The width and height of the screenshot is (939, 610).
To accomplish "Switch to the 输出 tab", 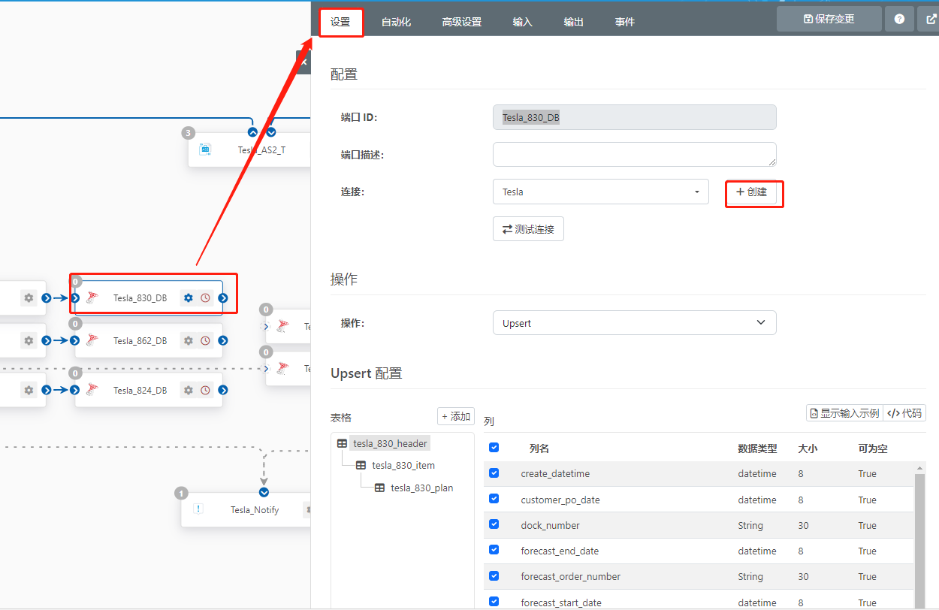I will (574, 22).
